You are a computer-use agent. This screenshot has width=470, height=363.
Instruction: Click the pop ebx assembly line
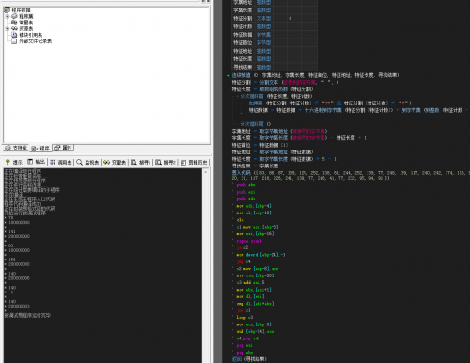tap(244, 353)
